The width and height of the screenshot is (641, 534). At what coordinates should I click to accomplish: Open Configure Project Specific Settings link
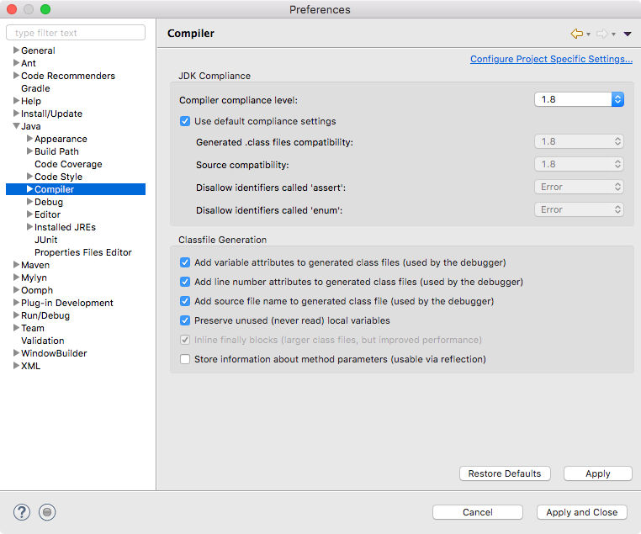point(551,59)
